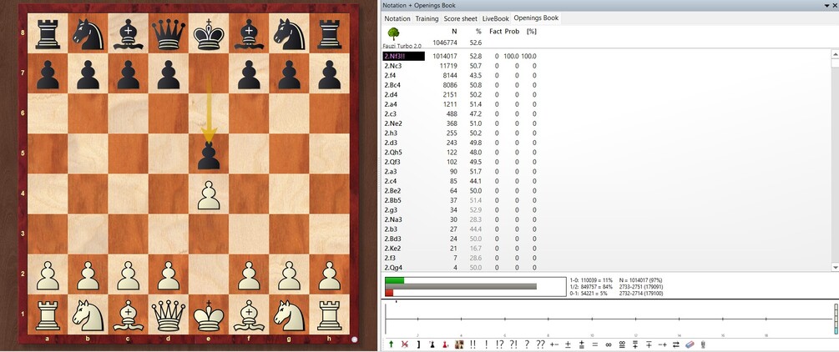Image resolution: width=839 pixels, height=352 pixels.
Task: Open the panel dropdown arrow in title bar
Action: (827, 5)
